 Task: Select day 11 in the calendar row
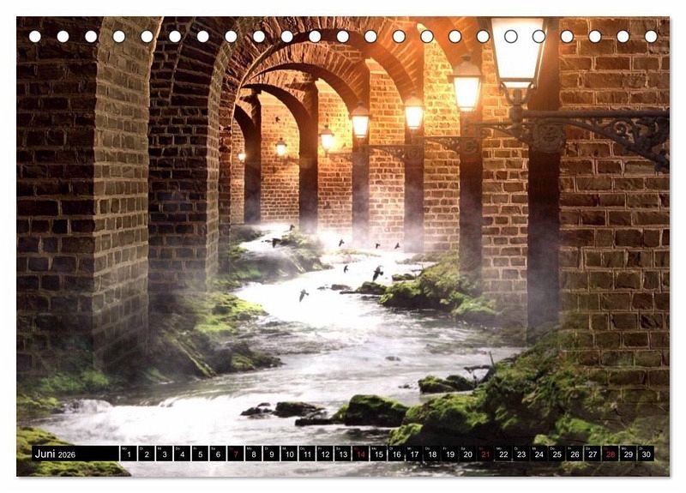pos(307,454)
